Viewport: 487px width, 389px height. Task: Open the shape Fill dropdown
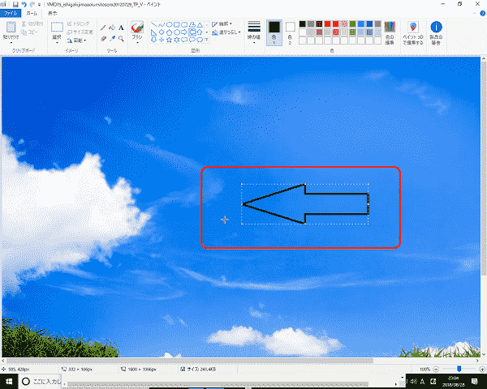click(x=226, y=32)
